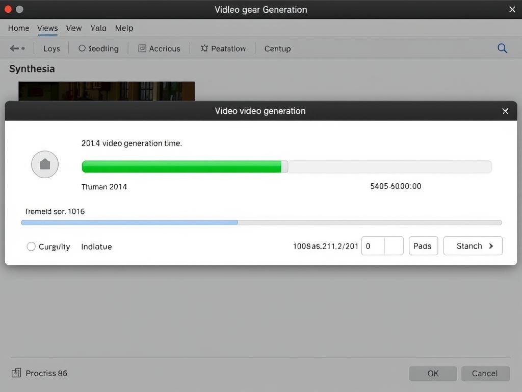Open the search magnifier icon

(502, 48)
